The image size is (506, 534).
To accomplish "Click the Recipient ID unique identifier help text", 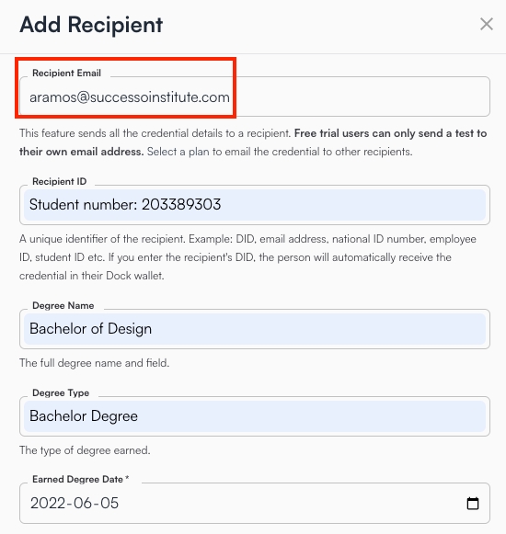I will pos(247,257).
